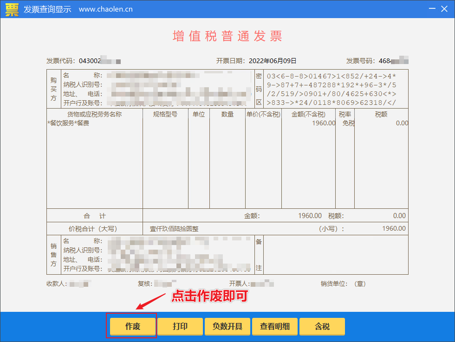Click the item row 税额 0.00 cell
The image size is (455, 342).
tap(402, 123)
